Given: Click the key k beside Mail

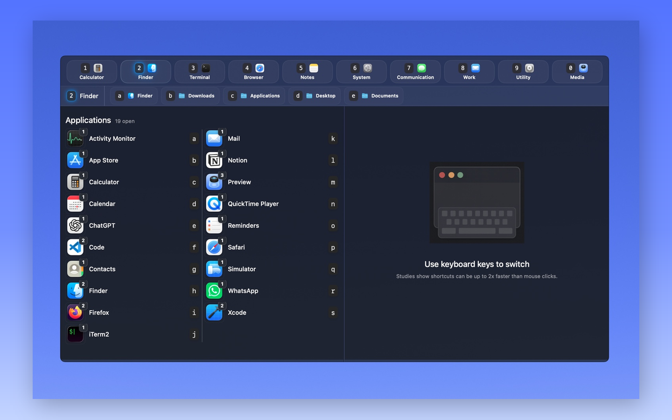Looking at the screenshot, I should pyautogui.click(x=333, y=139).
